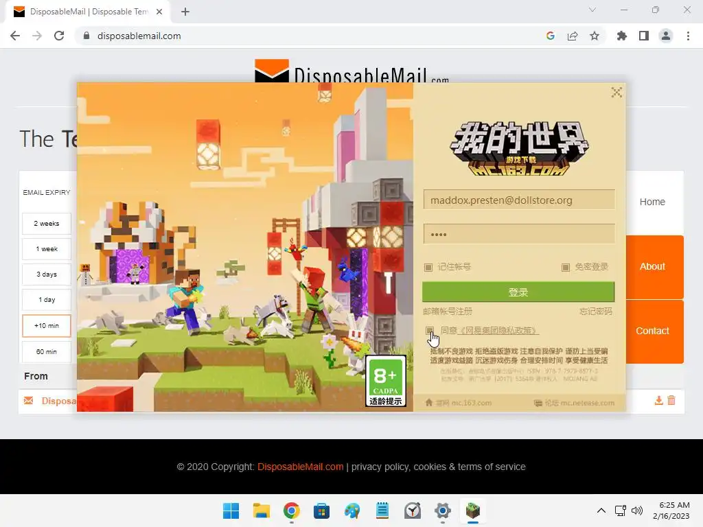703x527 pixels.
Task: Open the Minecraft block taskbar icon
Action: pyautogui.click(x=472, y=511)
